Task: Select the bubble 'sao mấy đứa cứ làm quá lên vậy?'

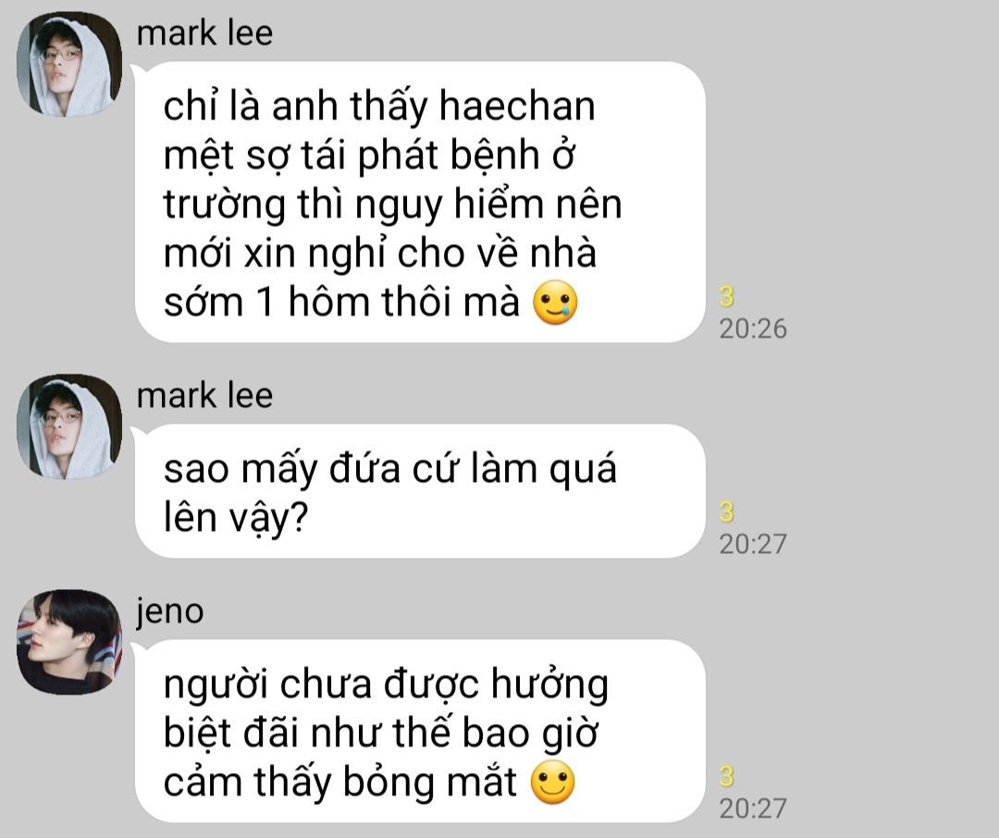Action: click(420, 491)
